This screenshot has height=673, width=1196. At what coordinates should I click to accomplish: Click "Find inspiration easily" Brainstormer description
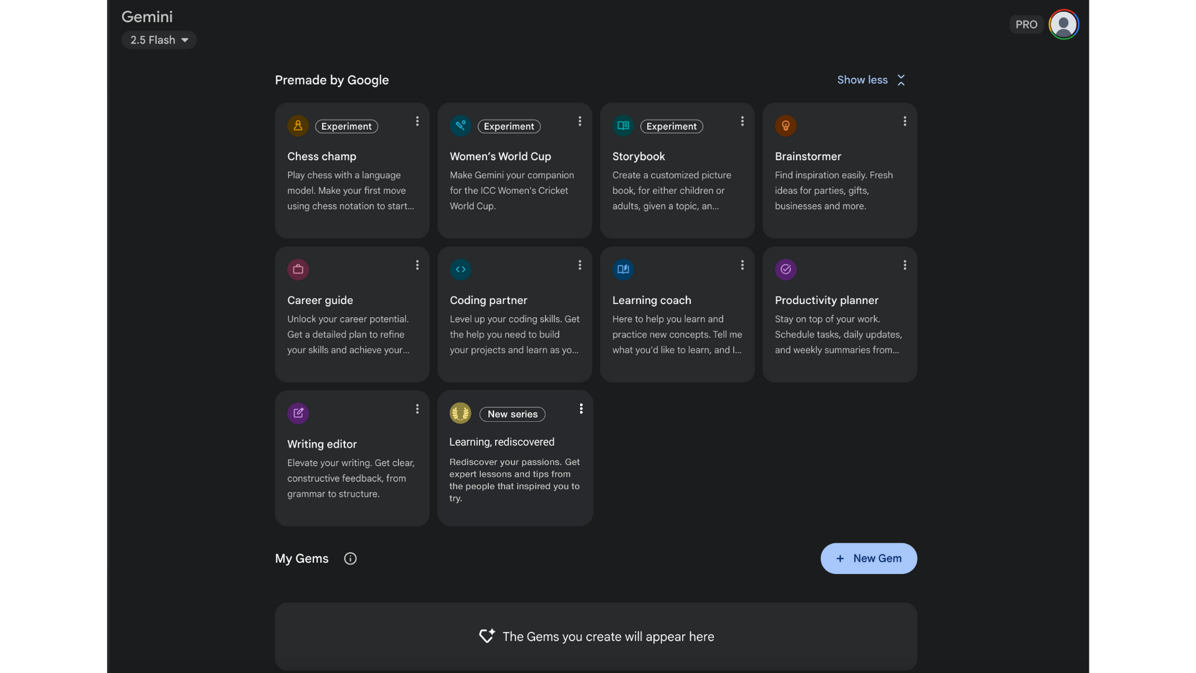(x=834, y=191)
